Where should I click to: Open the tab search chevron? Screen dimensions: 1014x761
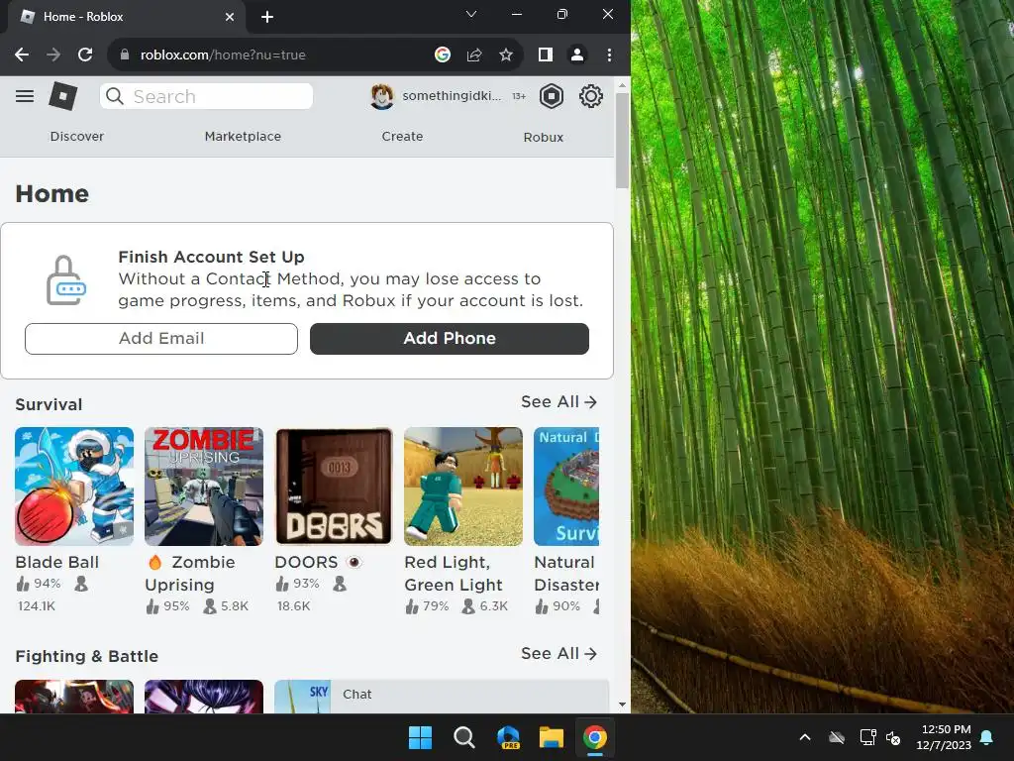pyautogui.click(x=471, y=14)
